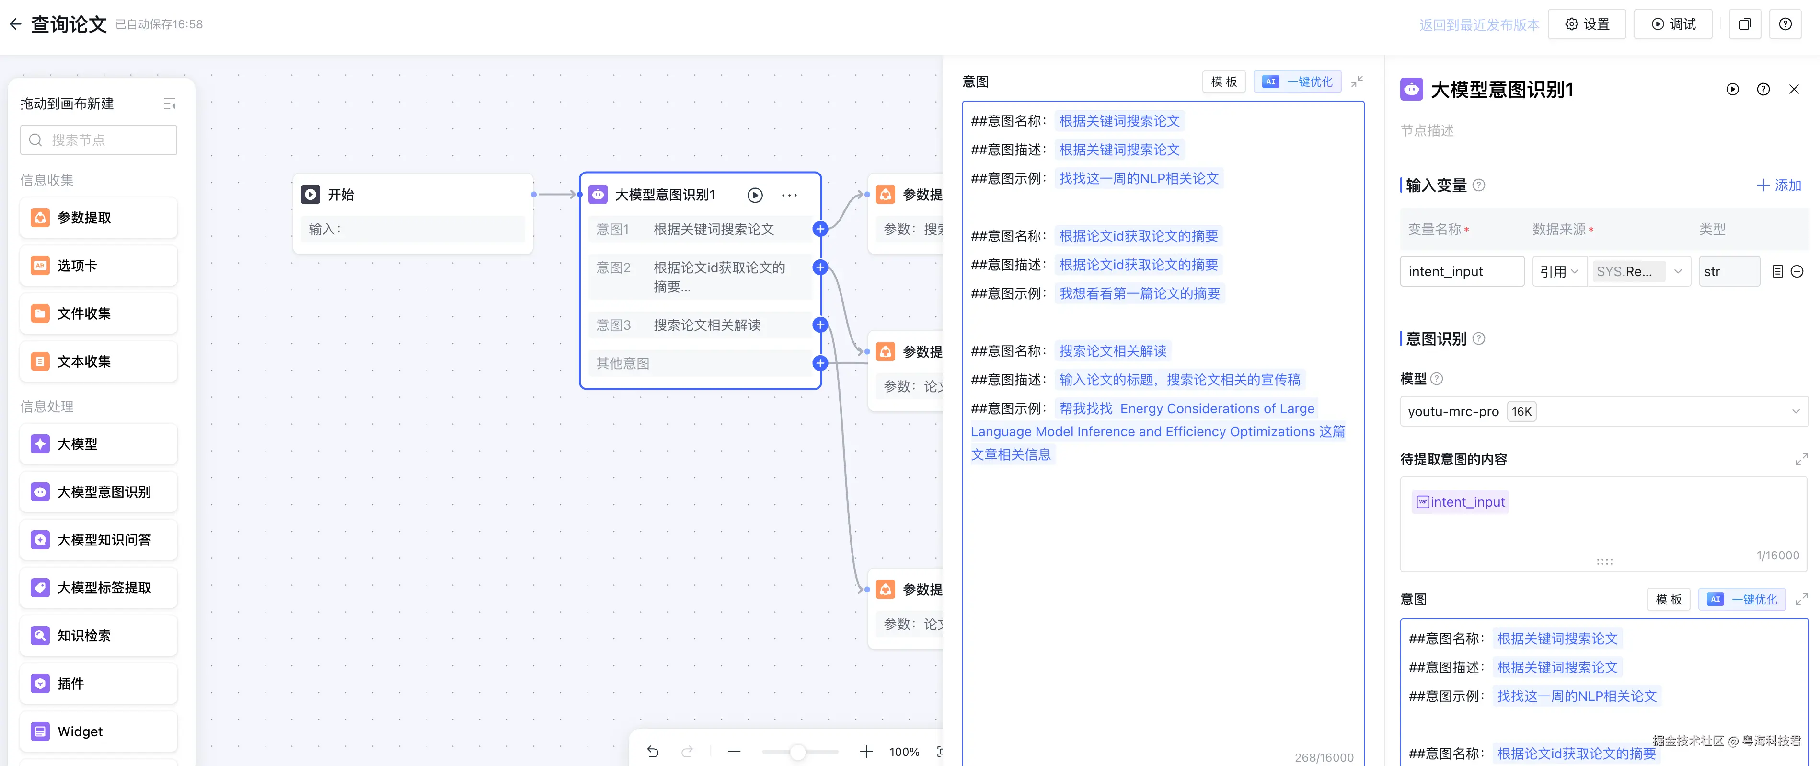Click the 一键优化 AI button in expanded panel

click(1297, 82)
